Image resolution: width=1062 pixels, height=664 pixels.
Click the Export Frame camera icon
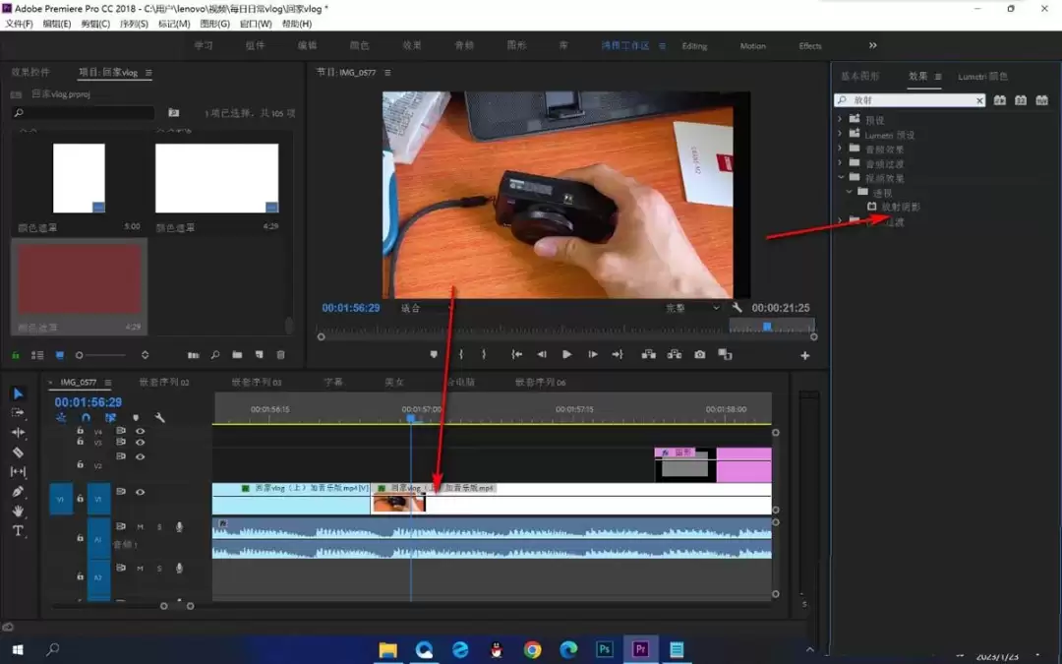(x=700, y=354)
